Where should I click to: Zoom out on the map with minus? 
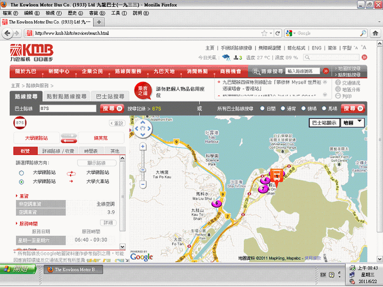coord(143,184)
